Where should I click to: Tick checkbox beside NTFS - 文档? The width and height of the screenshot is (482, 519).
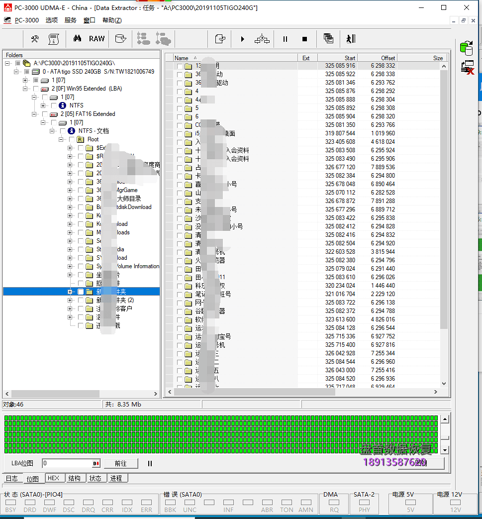[x=63, y=131]
